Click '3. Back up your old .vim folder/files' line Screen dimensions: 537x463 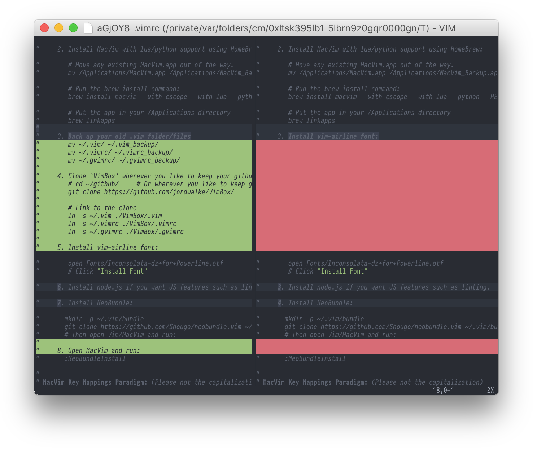[x=124, y=136]
